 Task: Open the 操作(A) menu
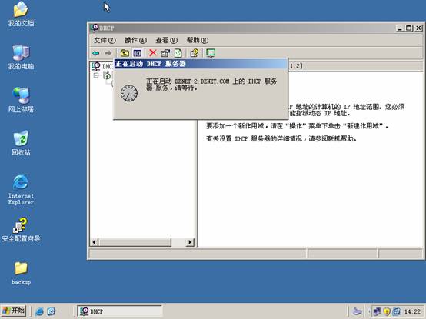tap(135, 41)
